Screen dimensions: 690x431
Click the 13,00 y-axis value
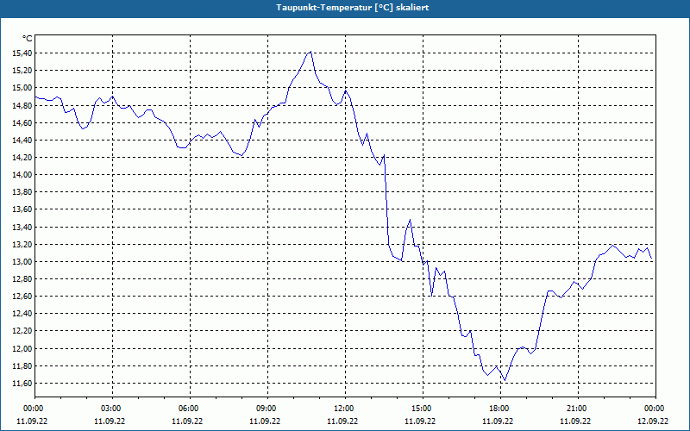coord(22,262)
